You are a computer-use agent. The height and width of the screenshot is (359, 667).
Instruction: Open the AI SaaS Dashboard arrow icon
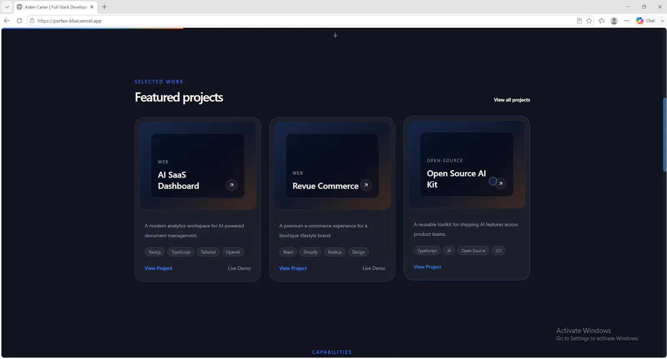[232, 185]
